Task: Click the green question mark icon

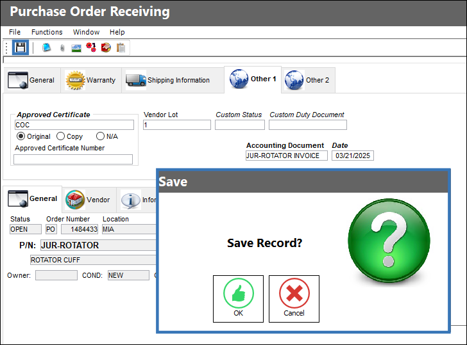Action: click(389, 241)
